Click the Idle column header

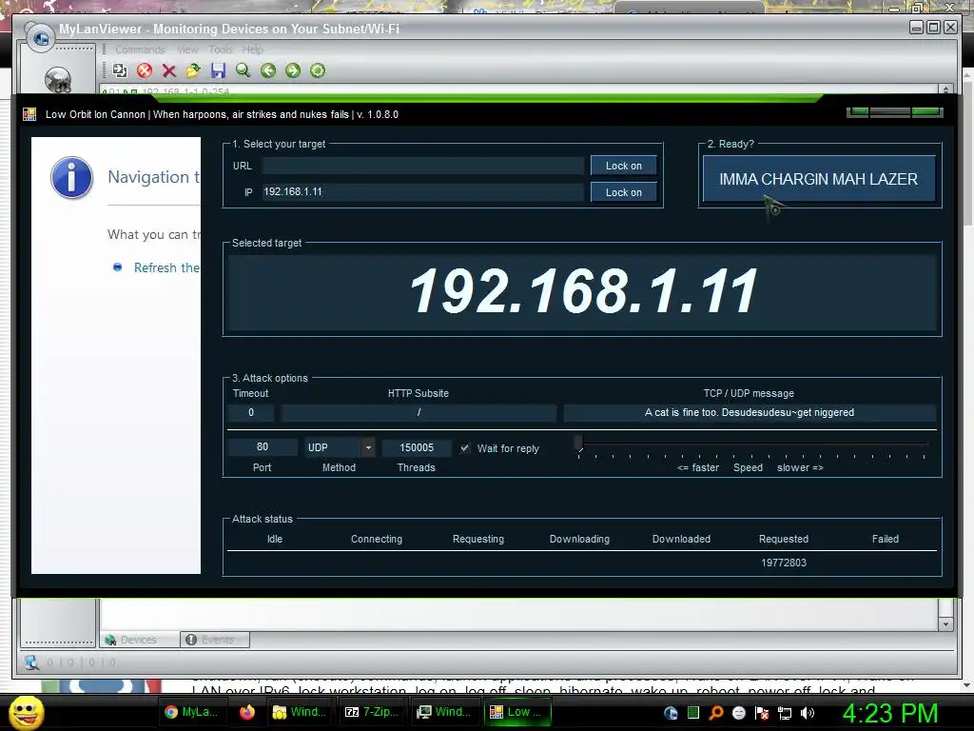[275, 539]
